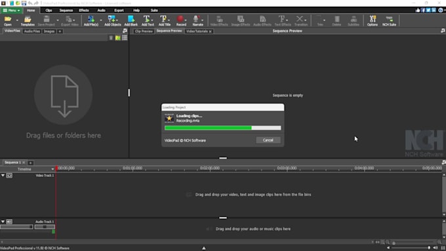Close the Sequence 1 tab
The image size is (446, 251).
(x=24, y=163)
